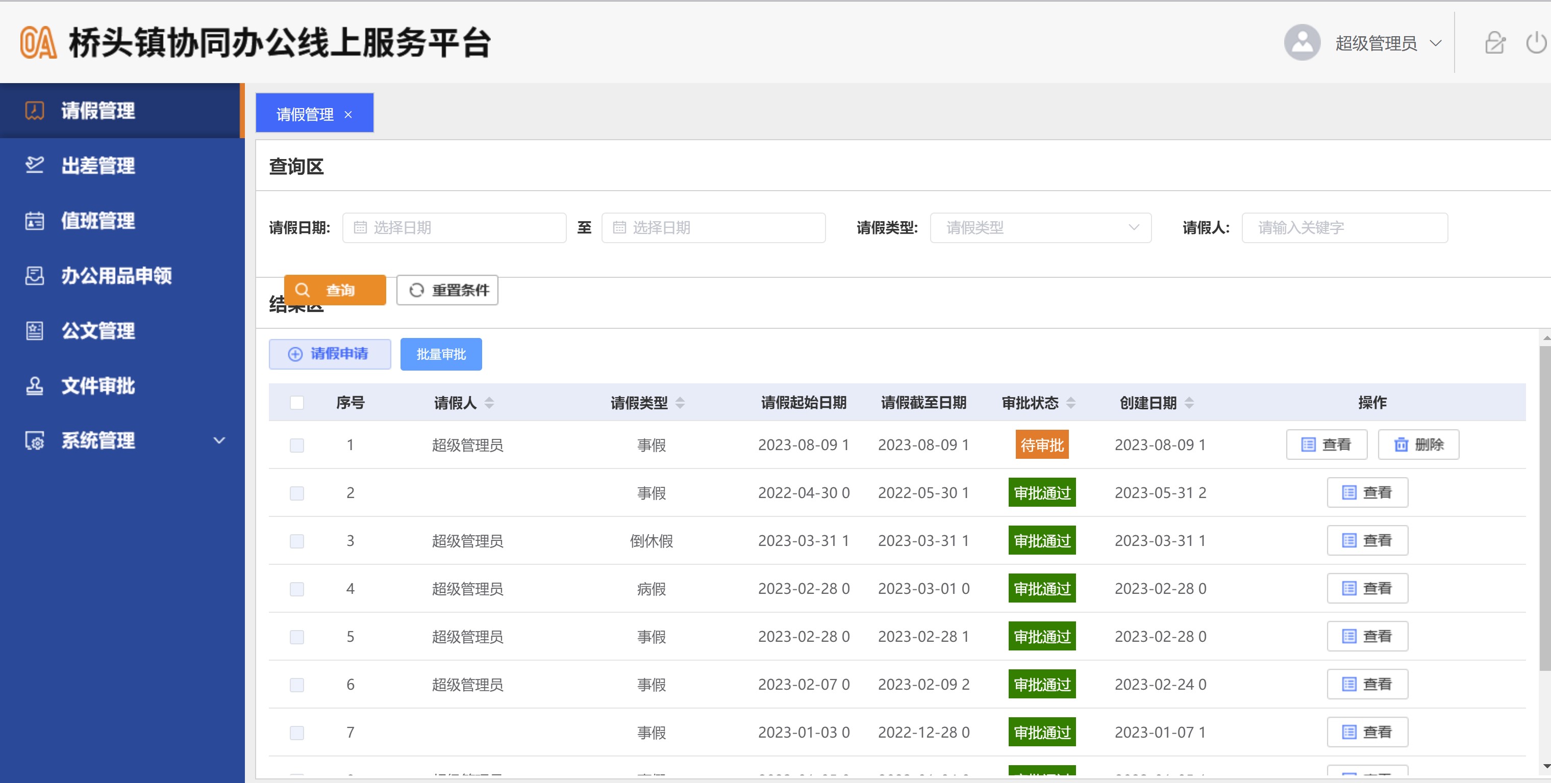
Task: Click the list icon on row 3 查看
Action: [x=1349, y=541]
